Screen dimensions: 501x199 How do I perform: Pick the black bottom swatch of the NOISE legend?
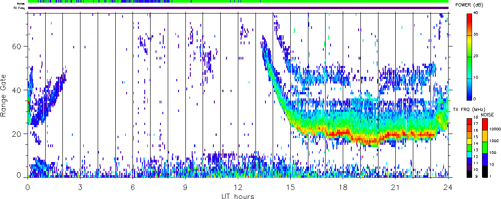[x=484, y=171]
